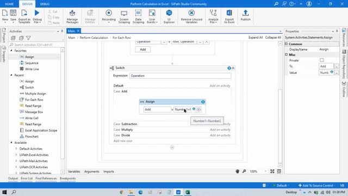
Task: Select Excel Application Scope activity
Action: (x=41, y=130)
